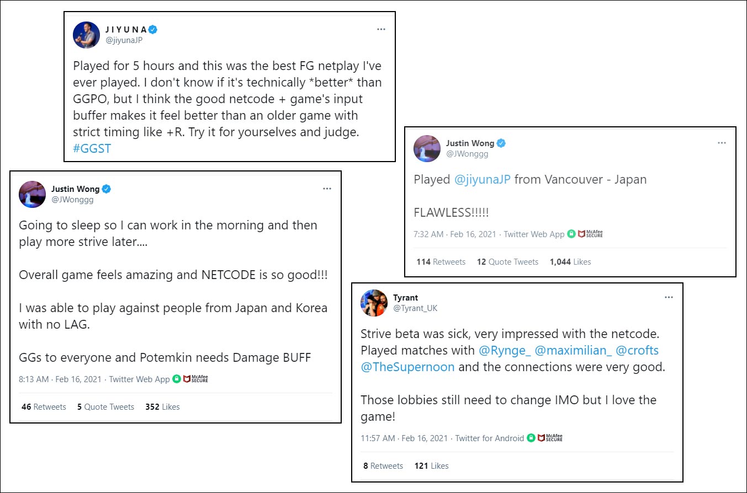
Task: Open more options on Tyrant's tweet
Action: pyautogui.click(x=669, y=297)
